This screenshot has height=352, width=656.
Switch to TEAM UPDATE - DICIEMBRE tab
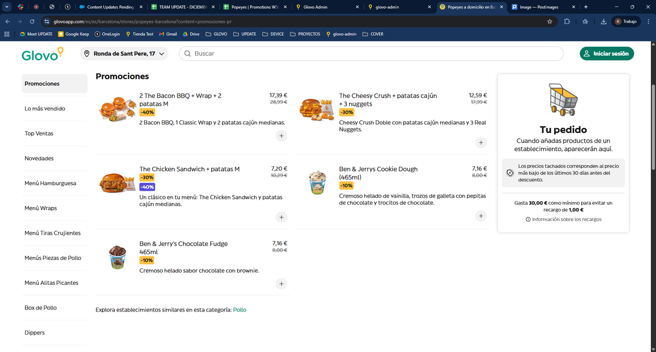pos(183,7)
